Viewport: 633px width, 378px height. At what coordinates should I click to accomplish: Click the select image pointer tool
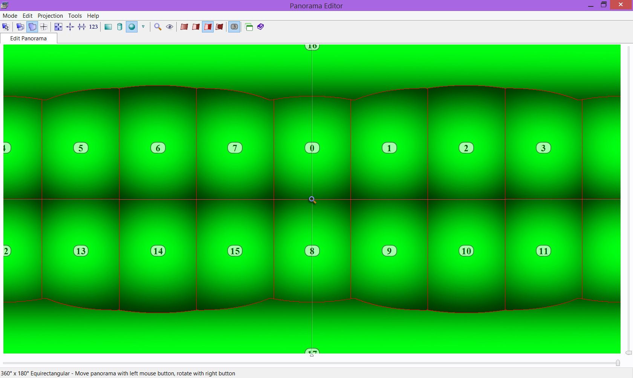6,27
